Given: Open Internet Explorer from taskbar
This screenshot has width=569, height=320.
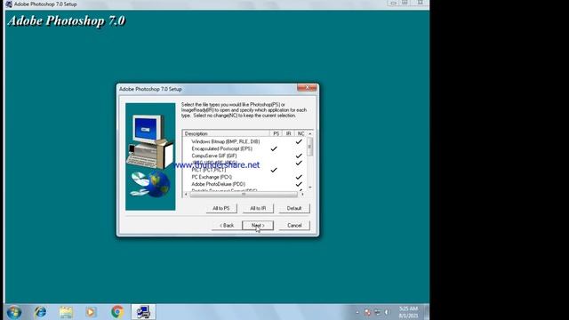Looking at the screenshot, I should 40,312.
